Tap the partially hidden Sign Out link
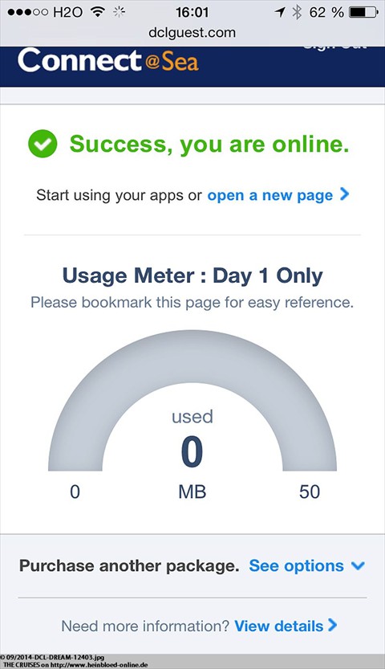The width and height of the screenshot is (385, 669). click(x=334, y=47)
